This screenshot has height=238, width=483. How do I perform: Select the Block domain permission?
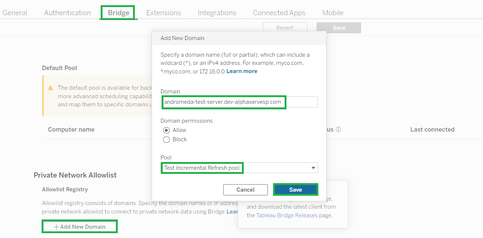click(166, 139)
